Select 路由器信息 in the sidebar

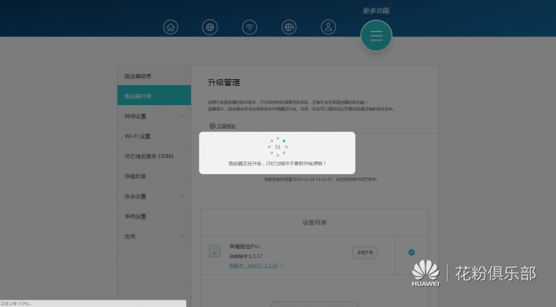point(154,77)
